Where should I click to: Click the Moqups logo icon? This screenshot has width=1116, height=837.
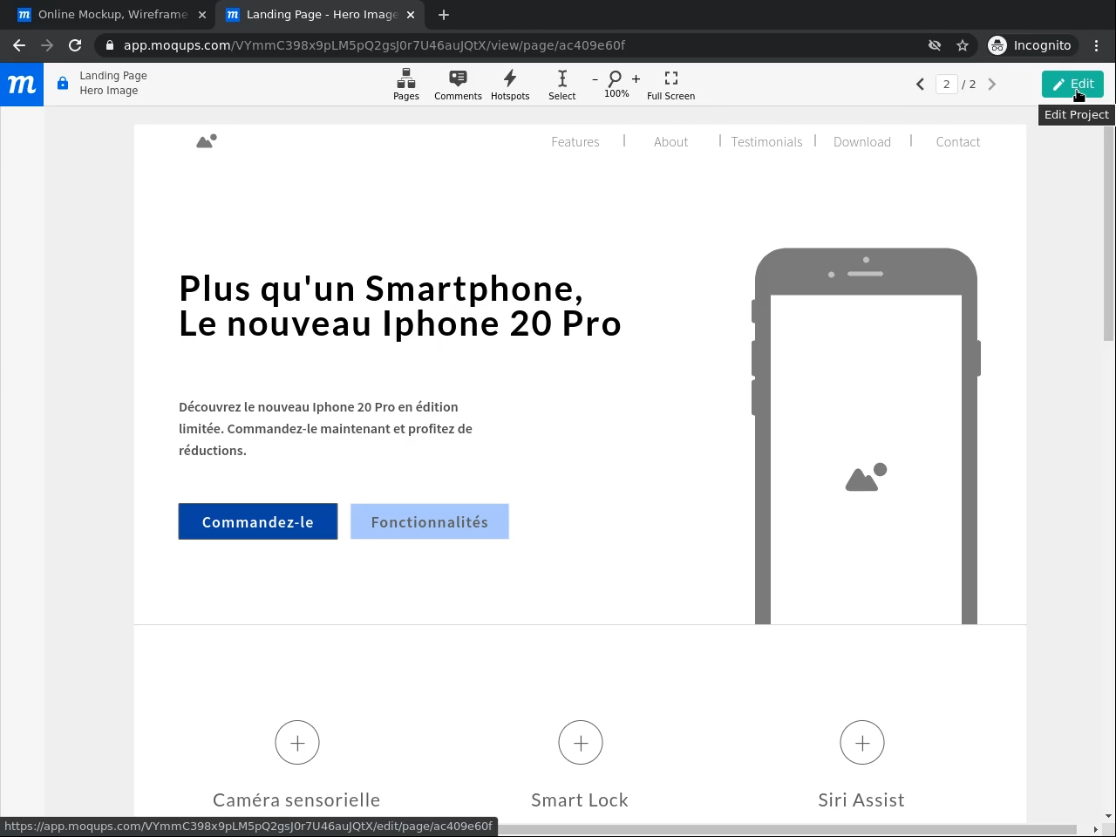(x=22, y=85)
